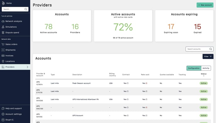Open Dispute spend in the sidebar
This screenshot has width=216, height=123.
(x=12, y=33)
